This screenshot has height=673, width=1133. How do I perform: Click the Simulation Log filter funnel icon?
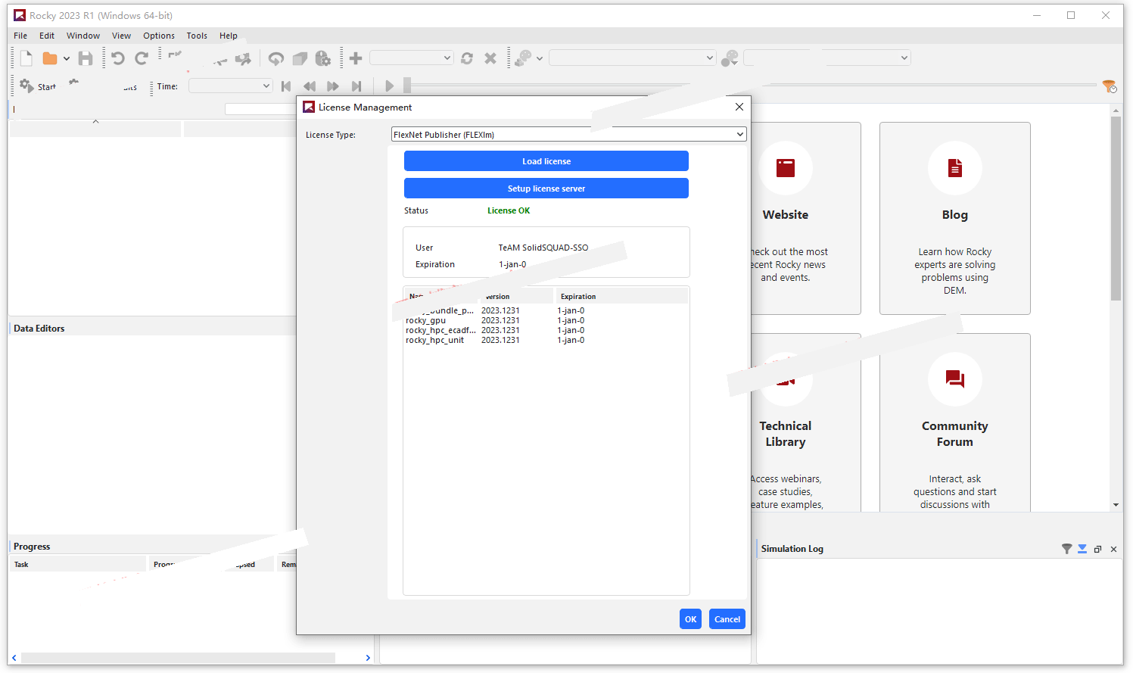pyautogui.click(x=1066, y=549)
